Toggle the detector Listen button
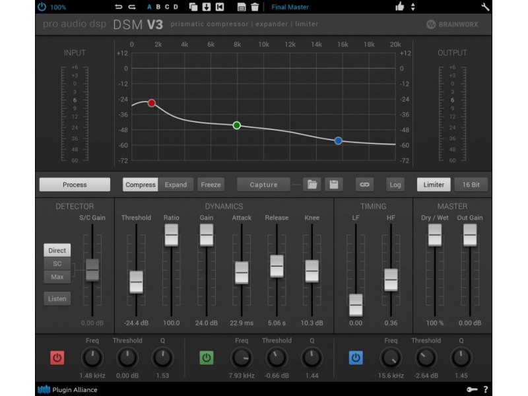528x396 pixels. pyautogui.click(x=57, y=299)
